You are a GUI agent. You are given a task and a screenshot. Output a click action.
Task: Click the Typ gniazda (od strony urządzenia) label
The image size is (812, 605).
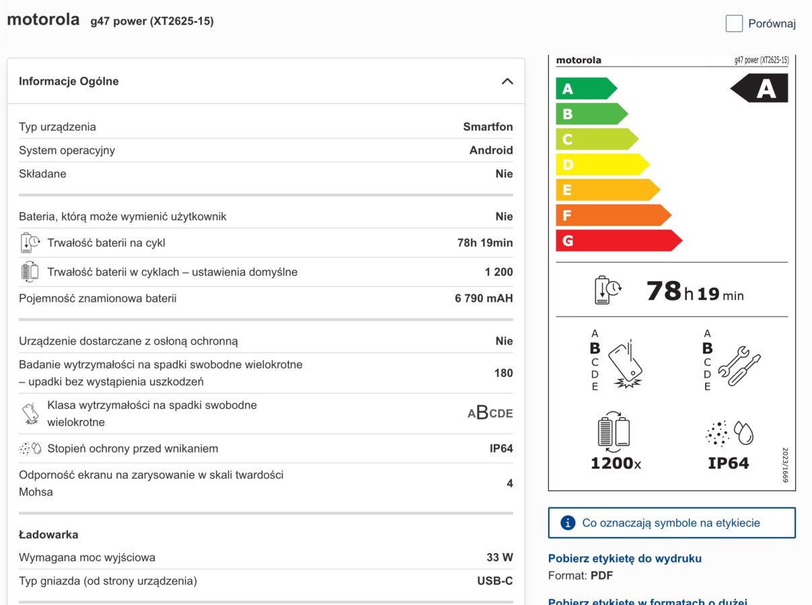coord(108,581)
